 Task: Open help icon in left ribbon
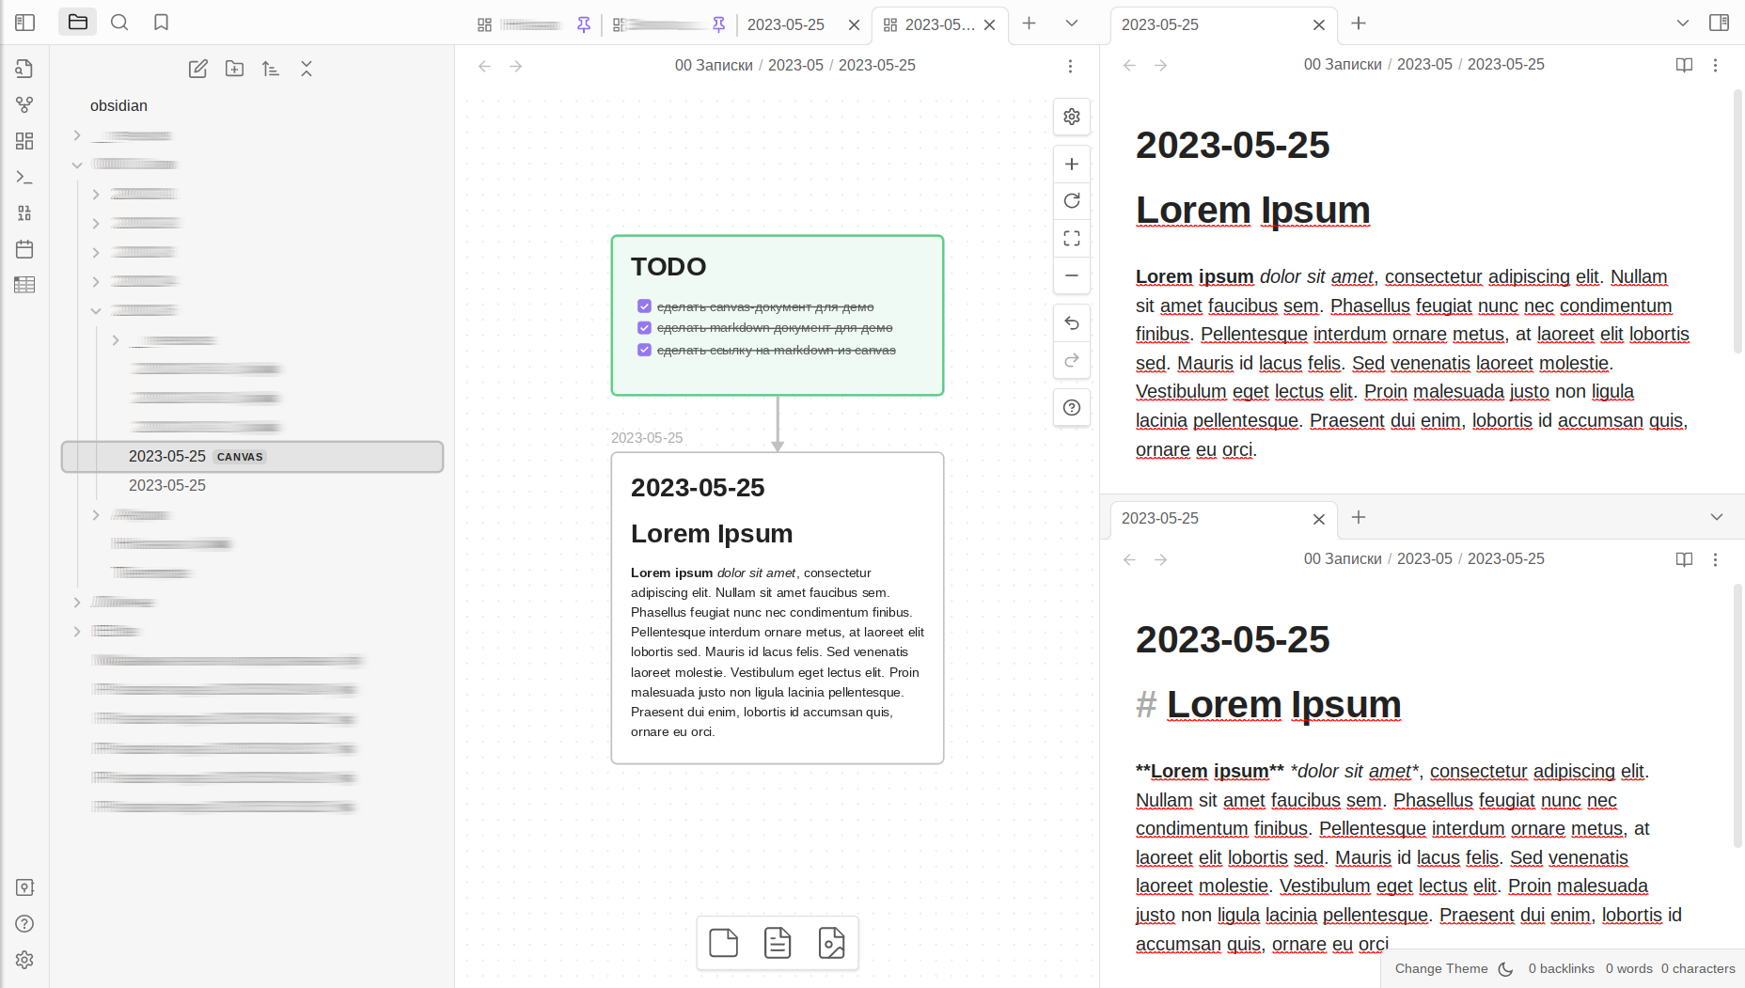(x=24, y=923)
